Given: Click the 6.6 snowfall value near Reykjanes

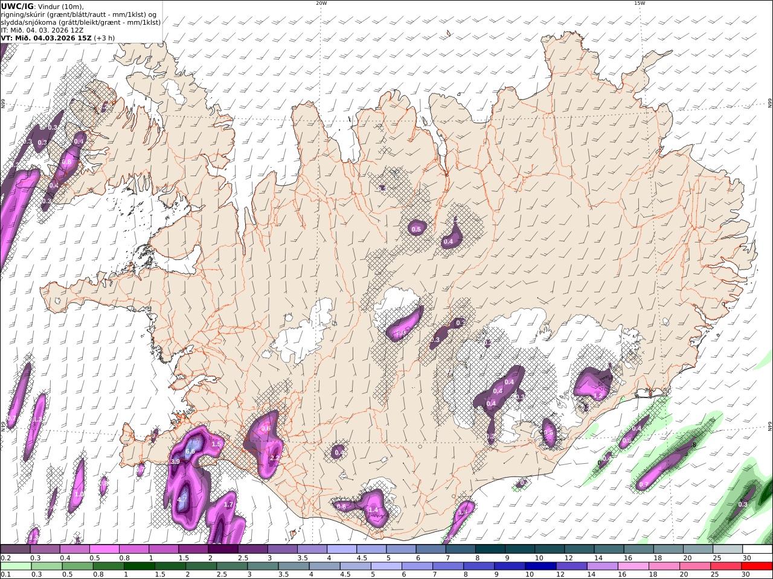Looking at the screenshot, I should (190, 451).
